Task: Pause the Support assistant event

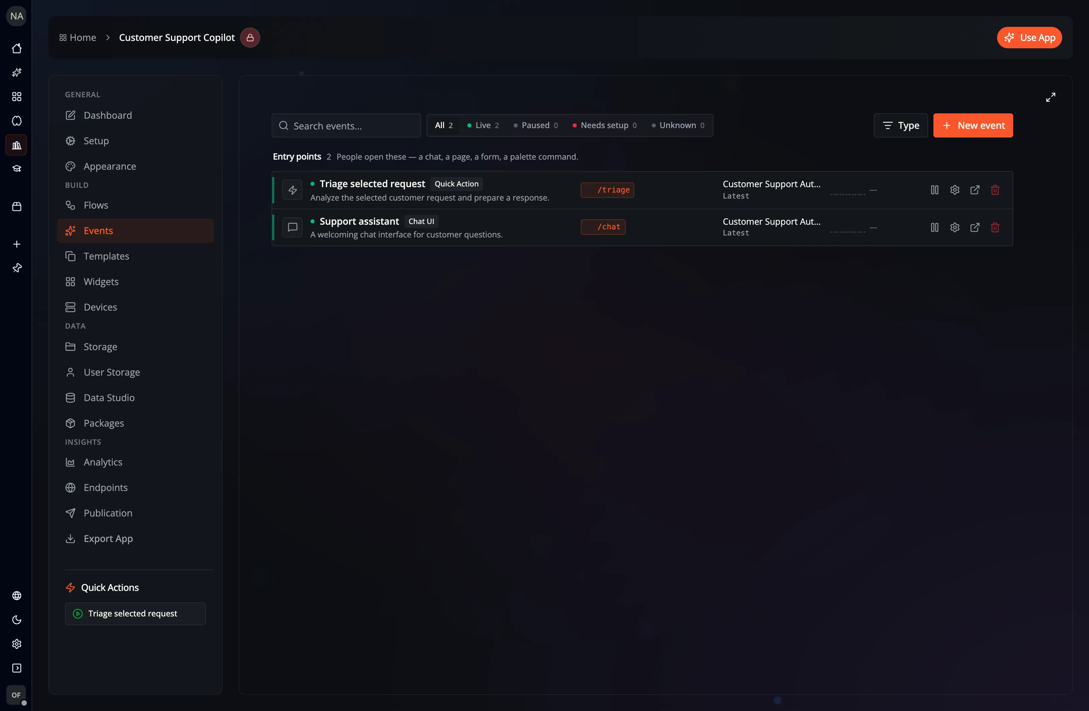Action: [x=934, y=227]
